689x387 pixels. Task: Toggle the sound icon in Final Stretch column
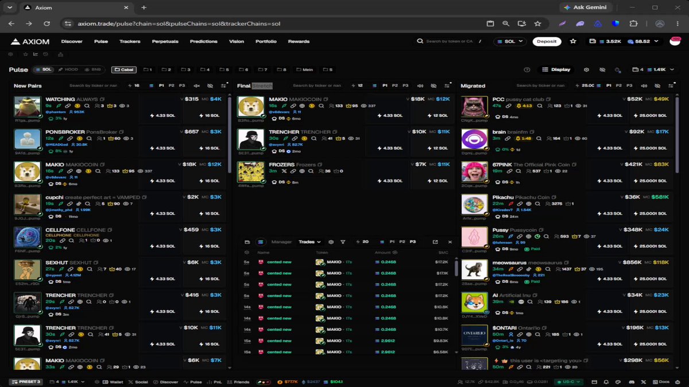(420, 85)
